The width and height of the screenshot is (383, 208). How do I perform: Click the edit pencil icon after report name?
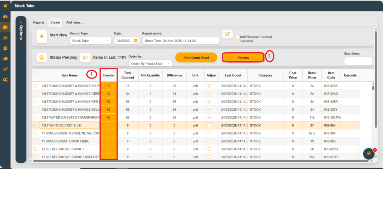(227, 34)
